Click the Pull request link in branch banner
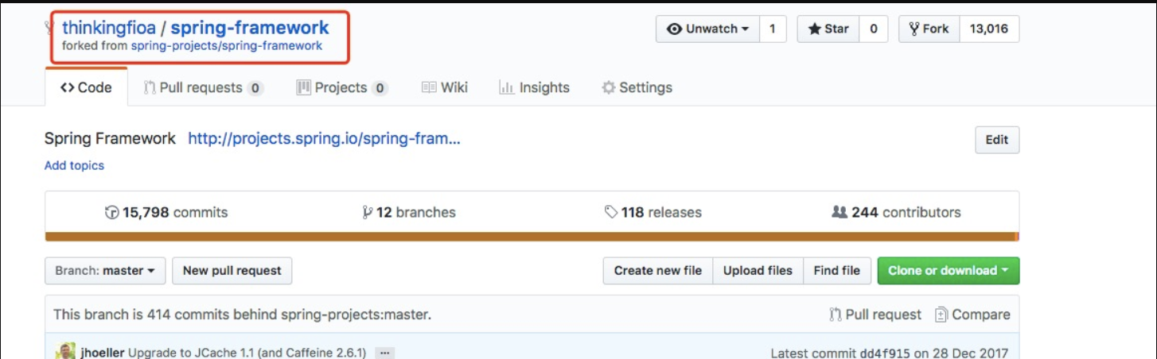Viewport: 1157px width, 359px height. coord(875,315)
